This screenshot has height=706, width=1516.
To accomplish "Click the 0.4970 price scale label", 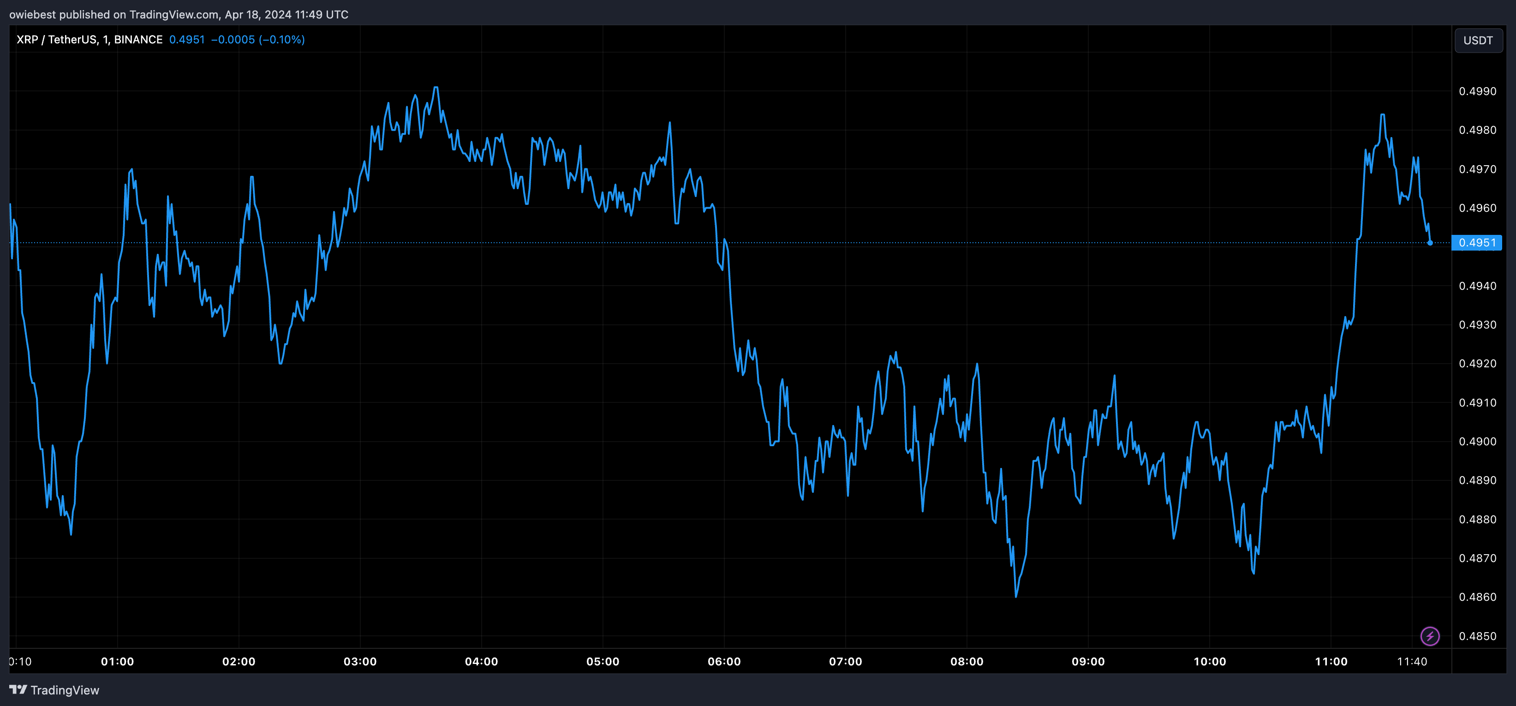I will [1477, 169].
